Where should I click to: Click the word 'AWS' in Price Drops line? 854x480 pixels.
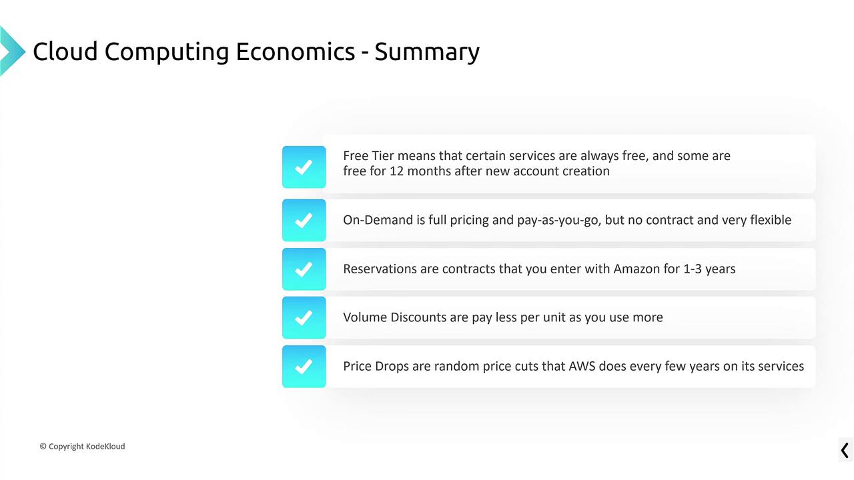582,366
